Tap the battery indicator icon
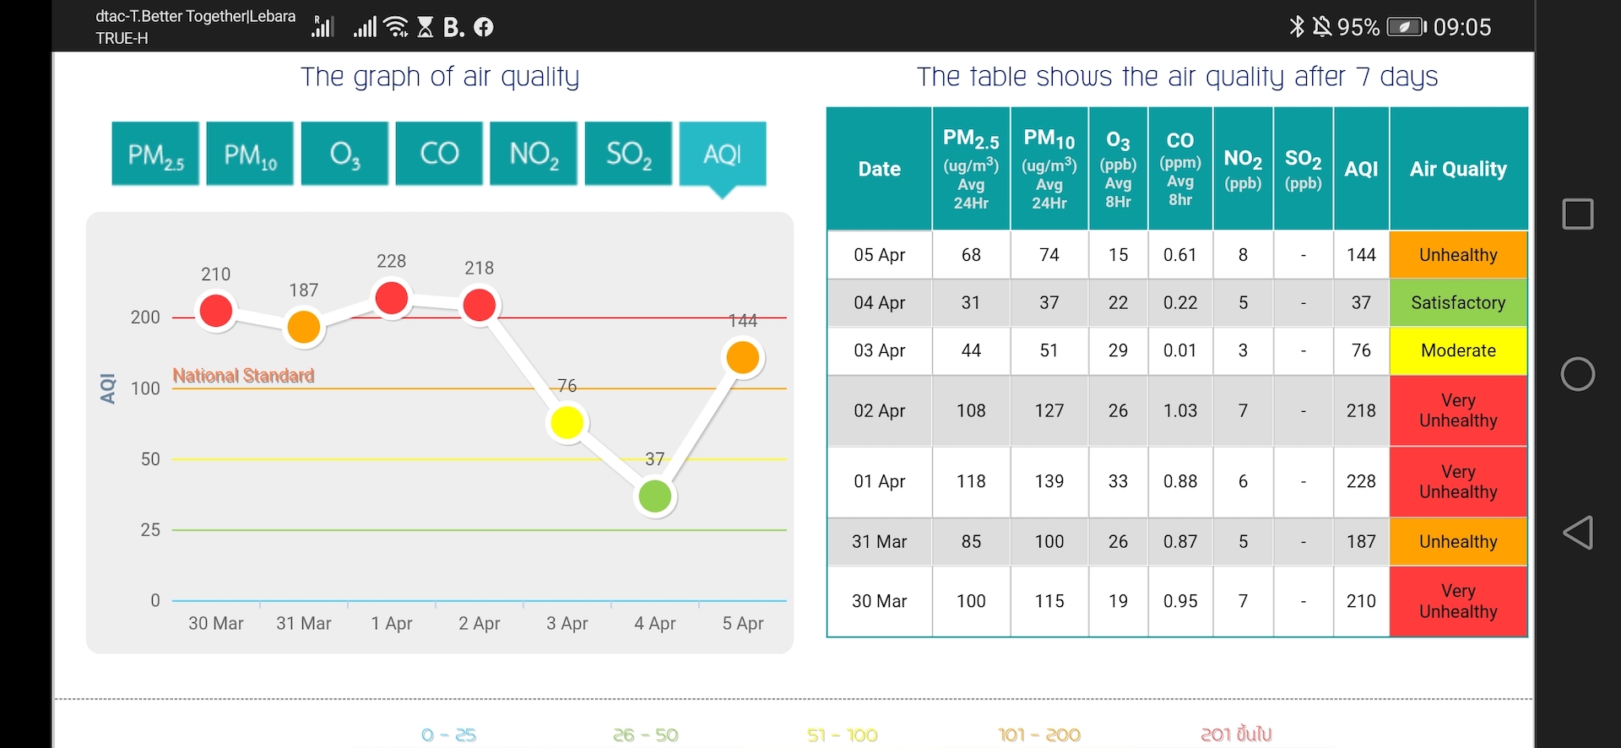This screenshot has width=1621, height=748. (1406, 27)
